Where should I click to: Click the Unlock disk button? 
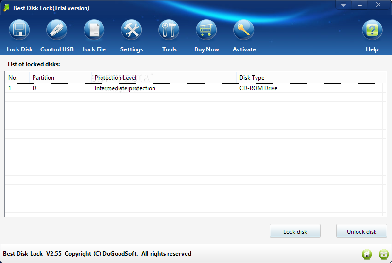tap(361, 231)
